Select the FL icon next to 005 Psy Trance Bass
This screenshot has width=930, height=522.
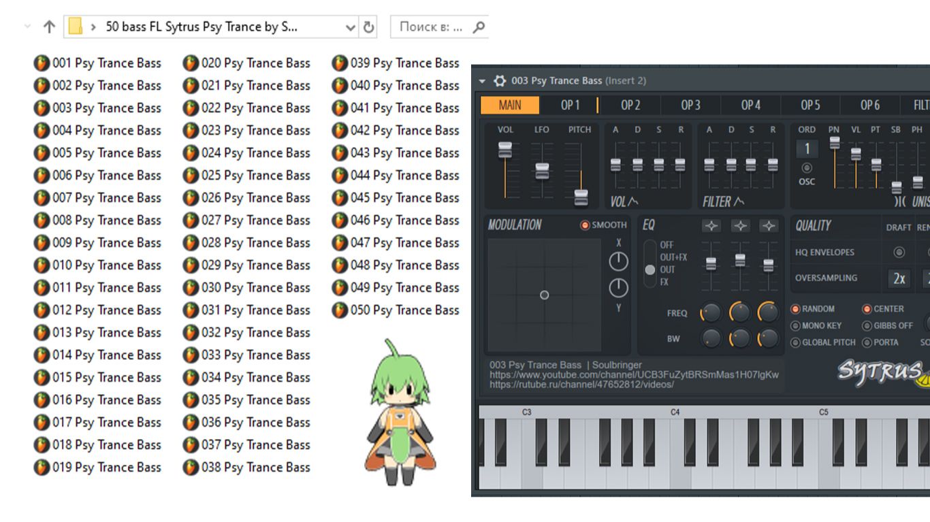pos(42,153)
